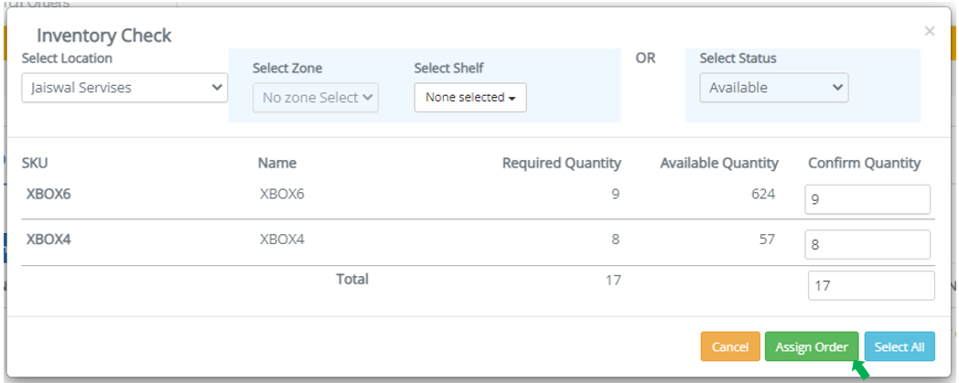This screenshot has height=383, width=959.
Task: Click the XBOX4 SKU cell
Action: pyautogui.click(x=43, y=239)
